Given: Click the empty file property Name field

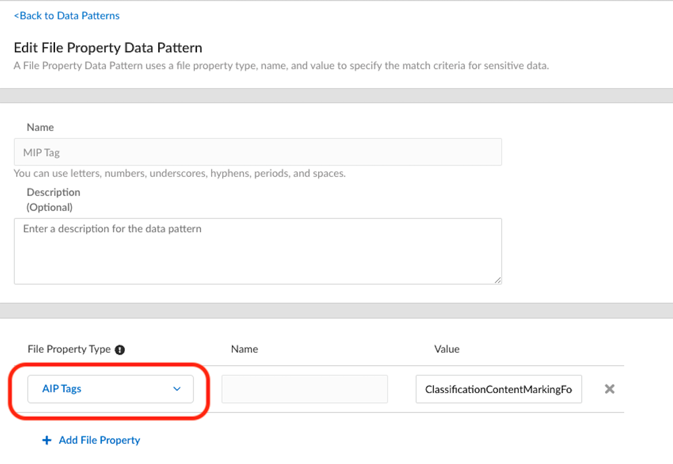Looking at the screenshot, I should click(304, 389).
